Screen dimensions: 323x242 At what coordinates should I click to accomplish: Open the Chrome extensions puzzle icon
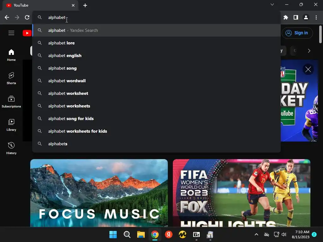point(285,18)
